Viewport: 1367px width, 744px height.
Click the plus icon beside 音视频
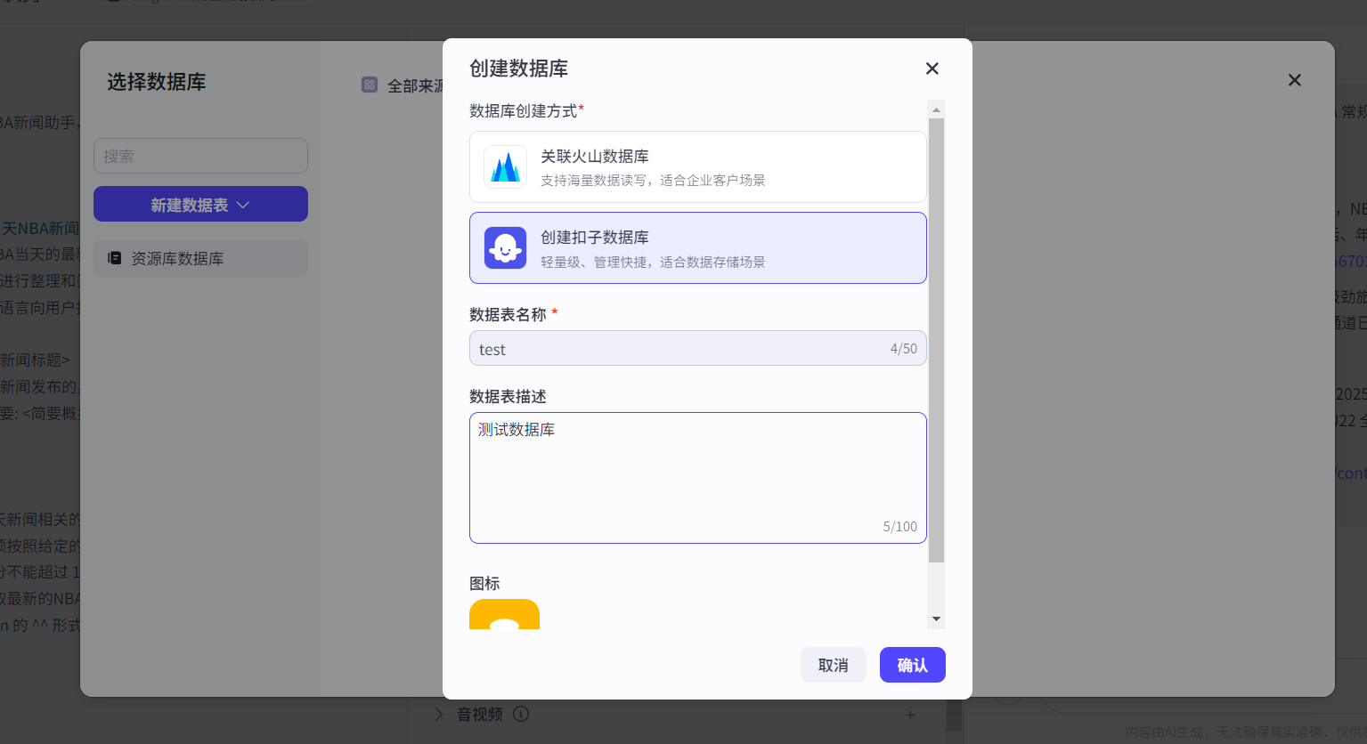point(910,714)
